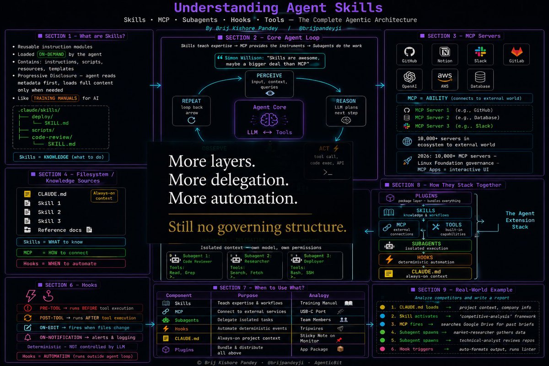Click the robot icon of Subagent 2 Researcher
The height and width of the screenshot is (366, 549).
(236, 259)
